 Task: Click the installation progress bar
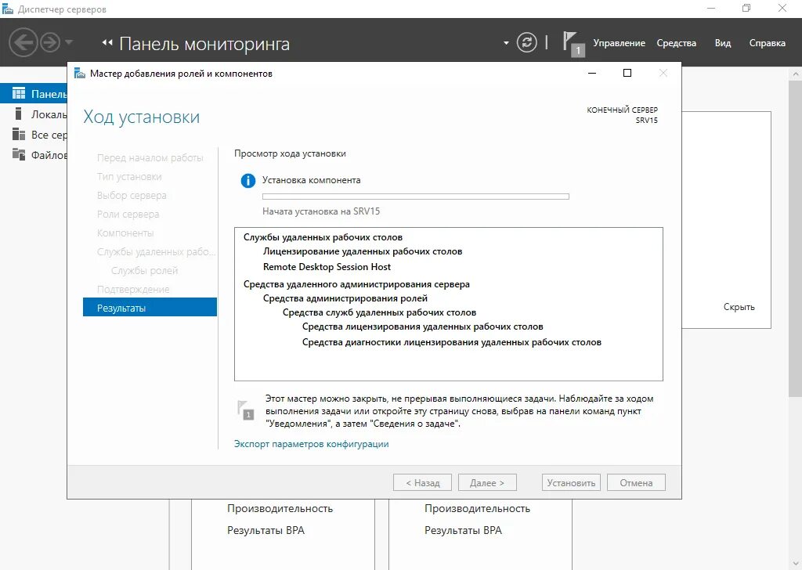pyautogui.click(x=416, y=197)
